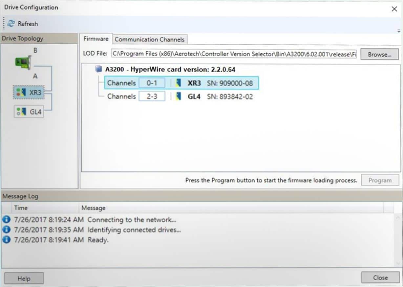Click the GL4 drive icon in firmware list
This screenshot has width=403, height=287.
[x=179, y=97]
